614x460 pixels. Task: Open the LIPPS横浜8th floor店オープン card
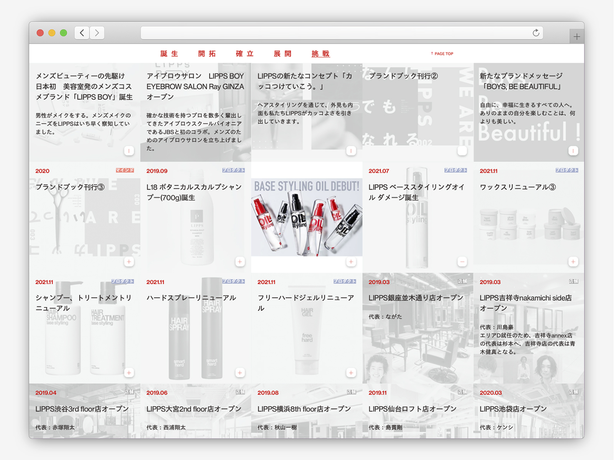tap(307, 411)
